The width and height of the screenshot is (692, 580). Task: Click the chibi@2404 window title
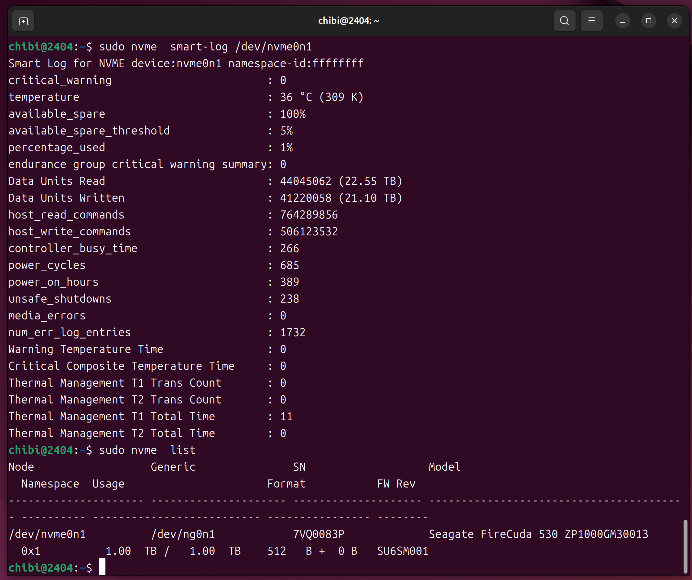click(348, 21)
